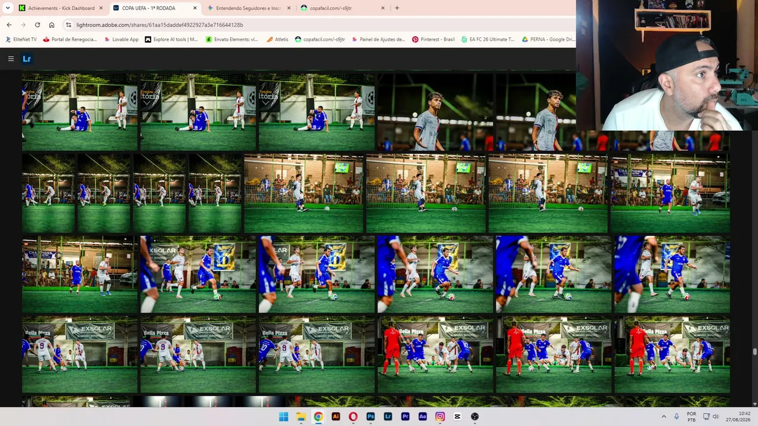Open the tab search dropdown
The image size is (758, 426).
(8, 8)
